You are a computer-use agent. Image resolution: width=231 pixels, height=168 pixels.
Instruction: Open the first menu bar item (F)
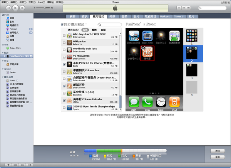[x=5, y=2]
